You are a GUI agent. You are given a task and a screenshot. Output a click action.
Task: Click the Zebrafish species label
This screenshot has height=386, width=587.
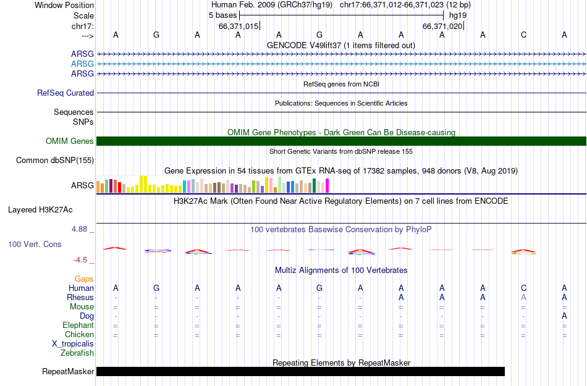pyautogui.click(x=77, y=353)
